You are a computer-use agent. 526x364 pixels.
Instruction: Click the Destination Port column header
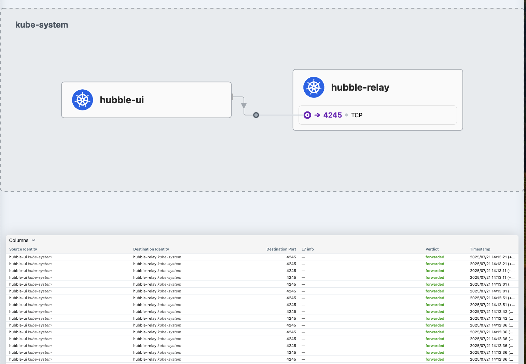(281, 249)
